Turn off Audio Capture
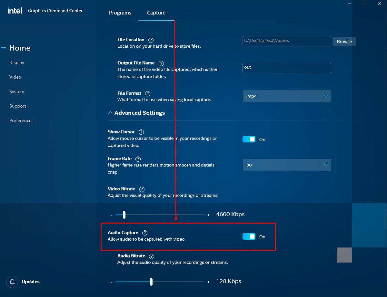The height and width of the screenshot is (297, 387). pos(249,236)
